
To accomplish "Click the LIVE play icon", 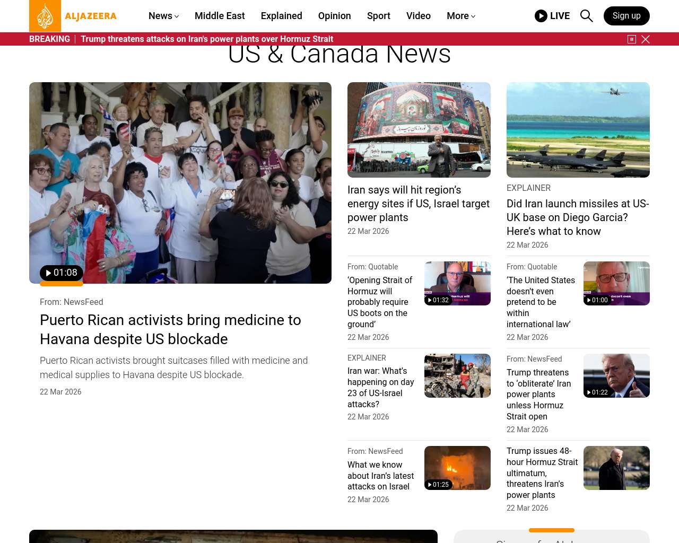I will [541, 16].
